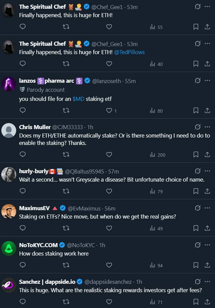Click the $MD cashtag link
This screenshot has height=308, width=215.
78,99
